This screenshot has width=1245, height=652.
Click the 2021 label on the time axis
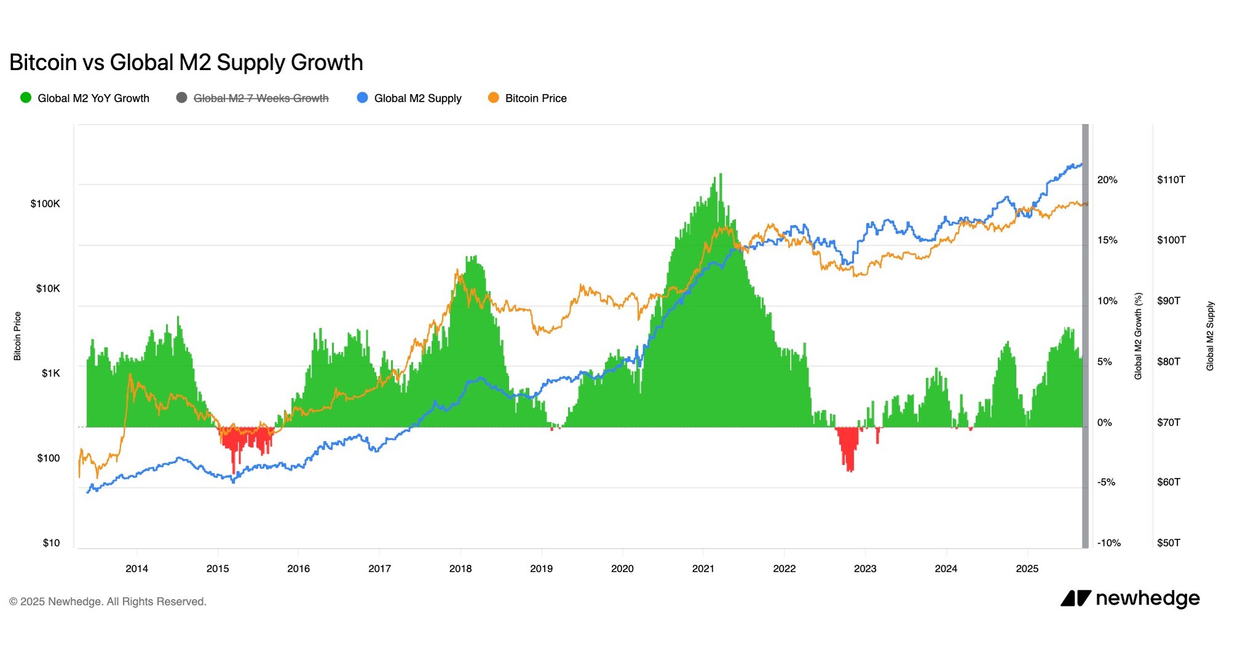[x=703, y=569]
